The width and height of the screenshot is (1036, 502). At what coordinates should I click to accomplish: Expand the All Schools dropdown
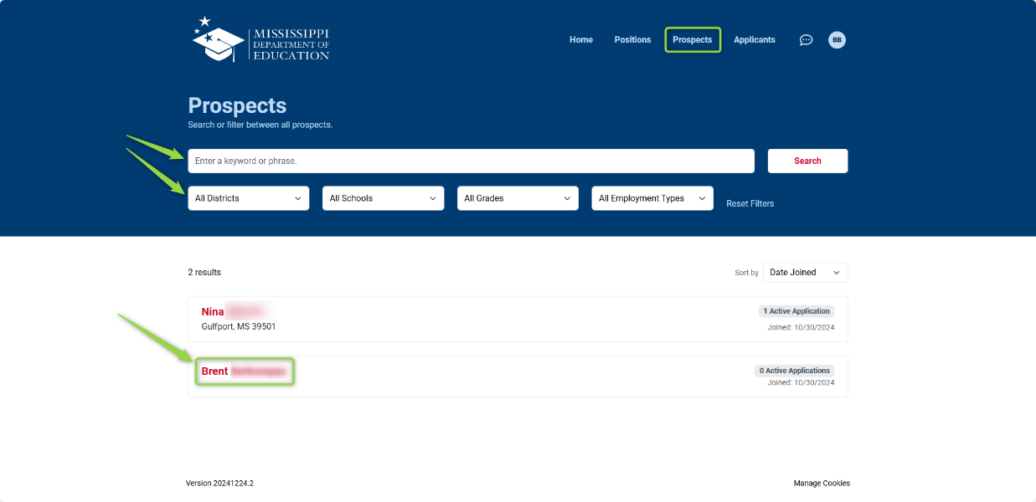tap(383, 198)
